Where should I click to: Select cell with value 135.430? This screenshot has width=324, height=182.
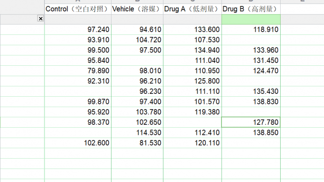pos(251,91)
